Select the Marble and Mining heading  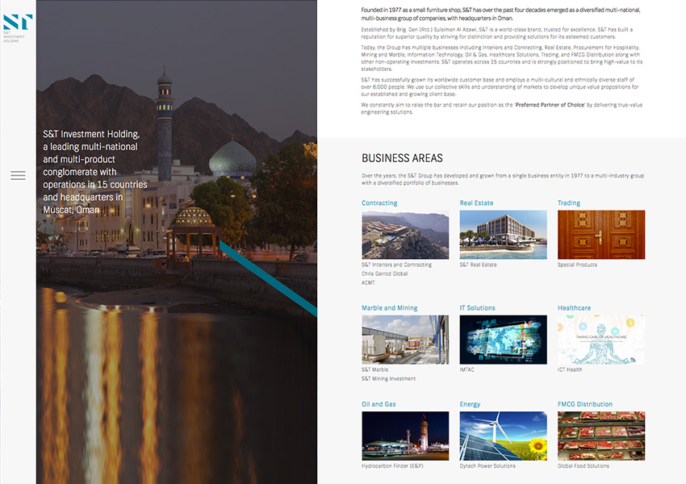[390, 308]
